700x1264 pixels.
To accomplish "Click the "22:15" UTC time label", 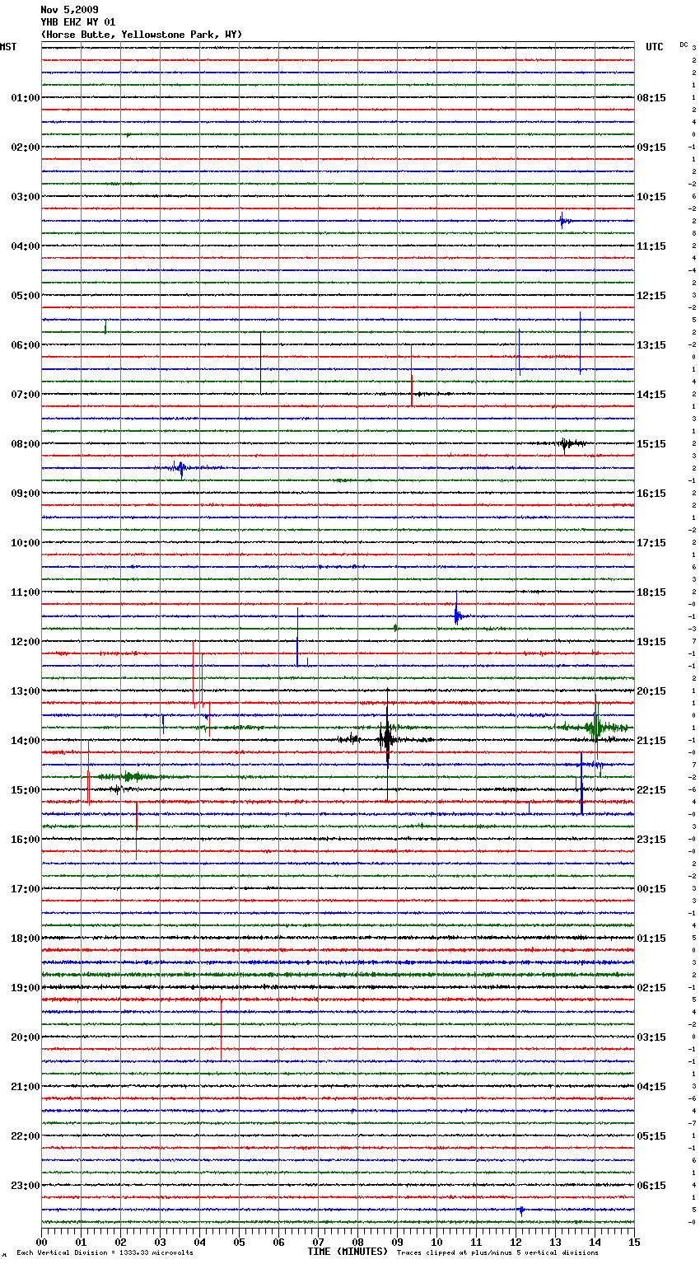I will [651, 790].
